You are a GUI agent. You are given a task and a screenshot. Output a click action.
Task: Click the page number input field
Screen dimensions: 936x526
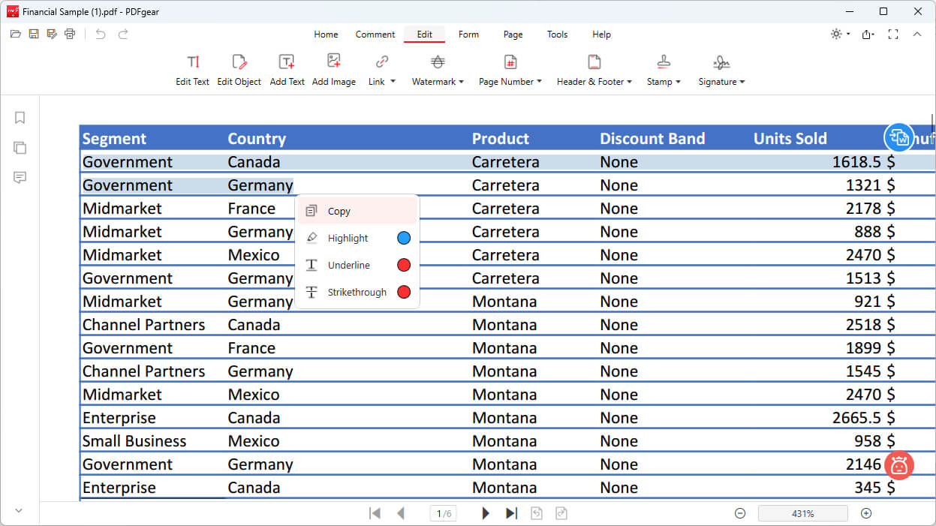point(441,513)
